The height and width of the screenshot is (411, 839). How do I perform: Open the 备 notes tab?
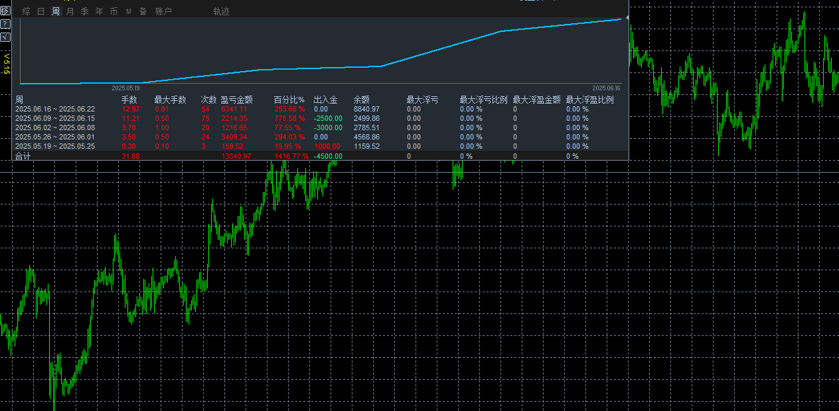point(143,11)
